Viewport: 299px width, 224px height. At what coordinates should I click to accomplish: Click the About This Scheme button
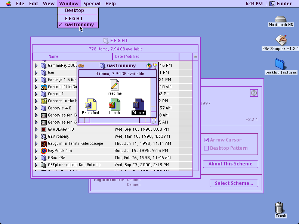coord(231,164)
